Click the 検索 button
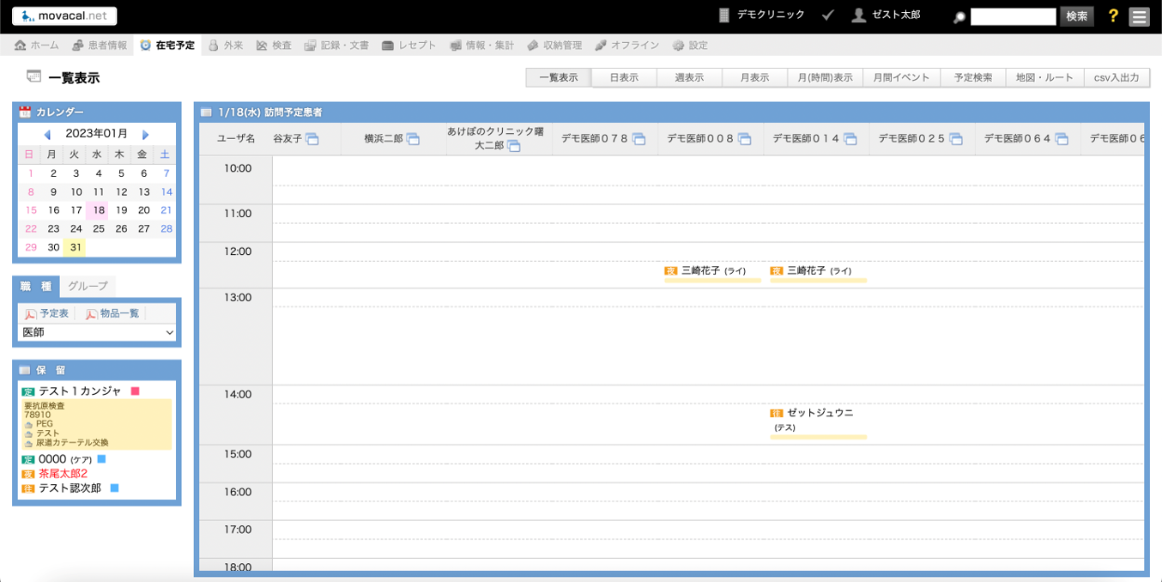The image size is (1162, 582). pyautogui.click(x=1077, y=16)
